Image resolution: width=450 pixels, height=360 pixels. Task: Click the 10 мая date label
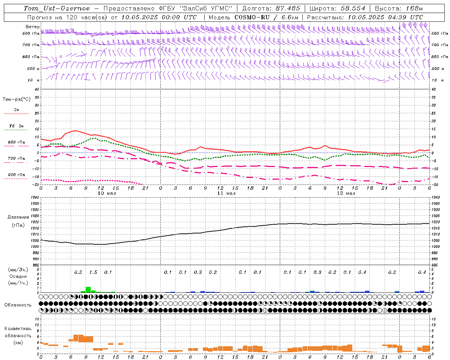pos(107,193)
